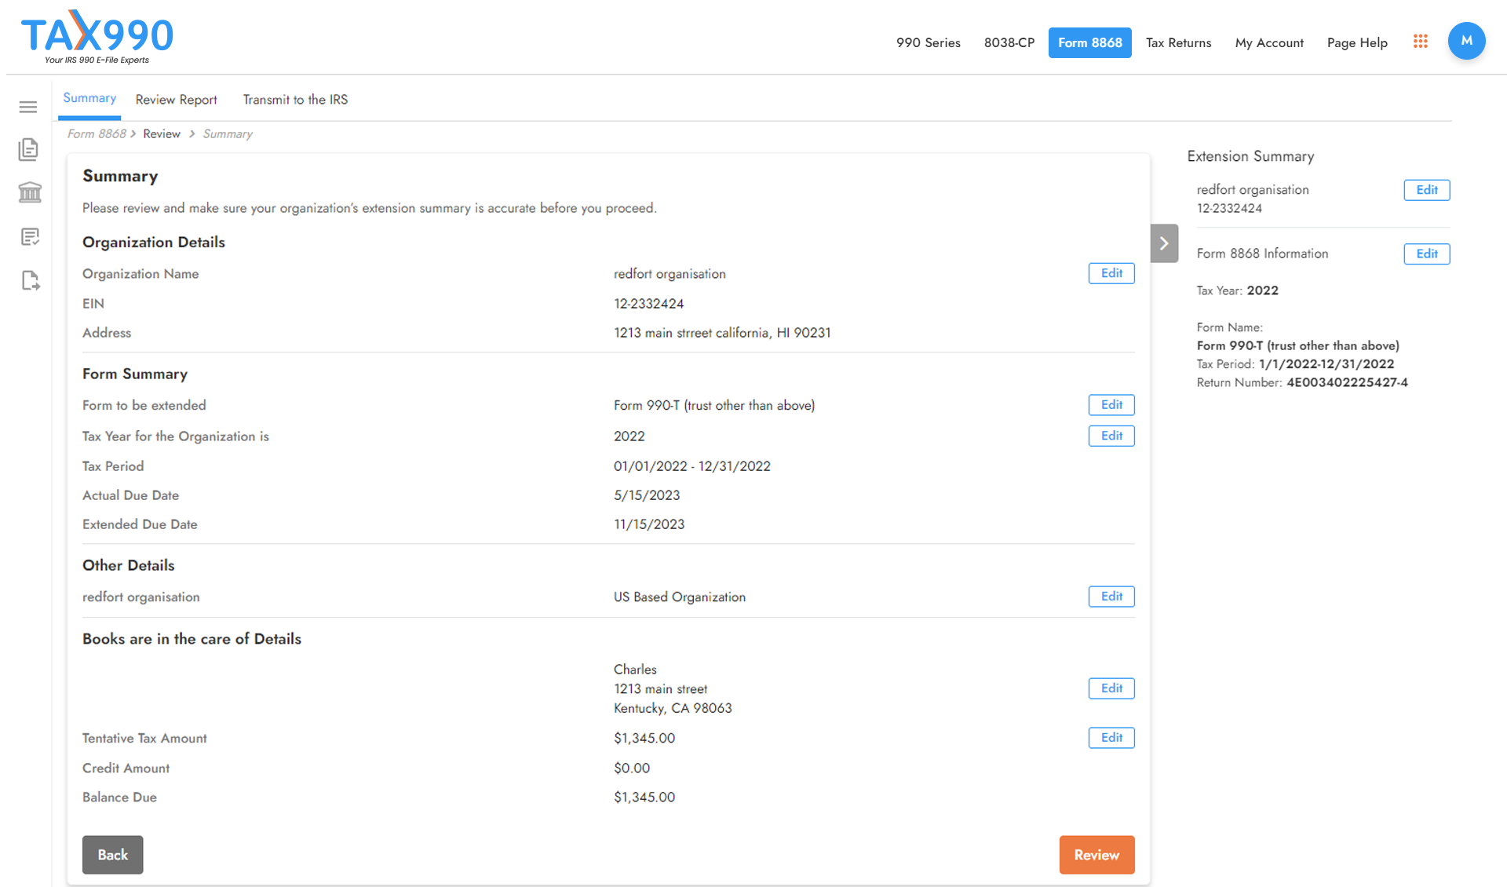Open the 990 Series menu item

(x=928, y=42)
